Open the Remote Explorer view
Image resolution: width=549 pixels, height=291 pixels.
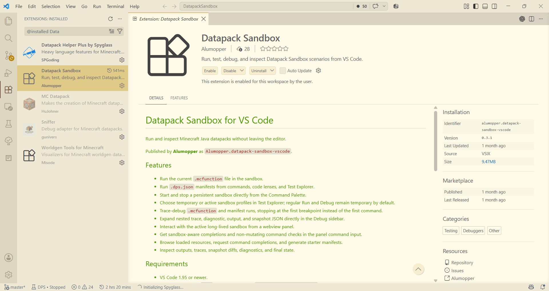(x=9, y=107)
